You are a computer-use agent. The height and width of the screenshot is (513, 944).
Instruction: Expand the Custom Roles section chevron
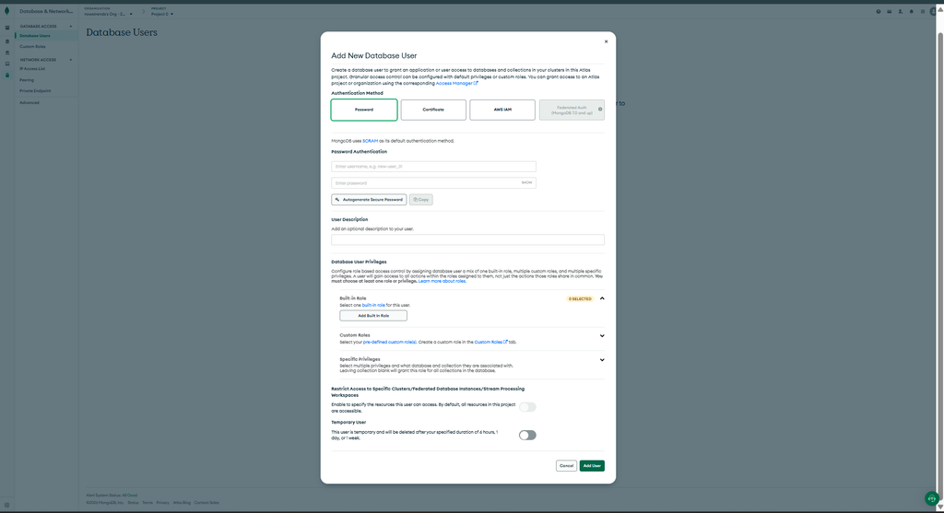point(602,336)
